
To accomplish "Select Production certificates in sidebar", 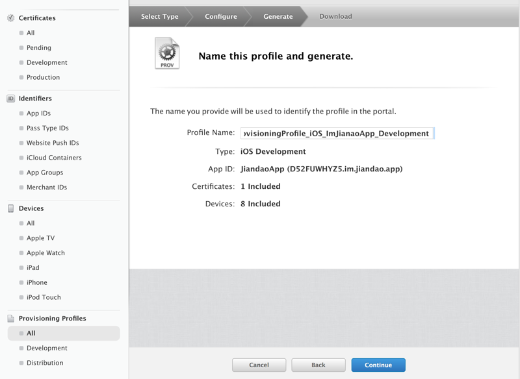I will click(x=43, y=77).
